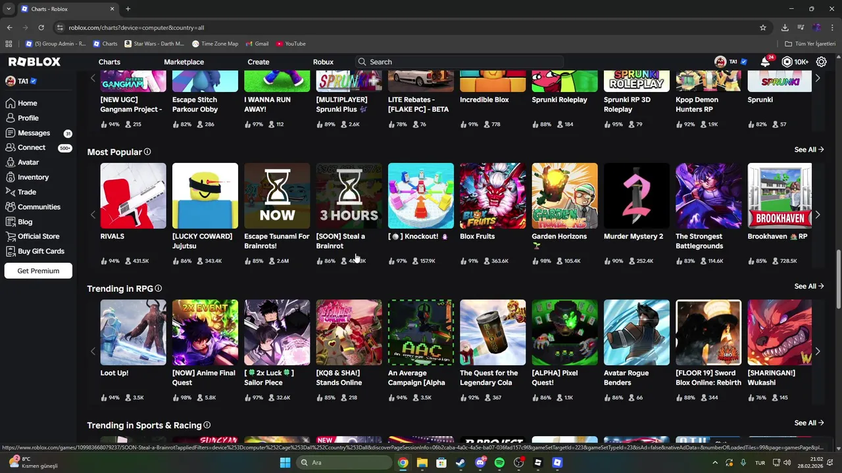The height and width of the screenshot is (473, 842).
Task: Open the Chrome apps grid in the bookmarks bar
Action: pyautogui.click(x=9, y=44)
